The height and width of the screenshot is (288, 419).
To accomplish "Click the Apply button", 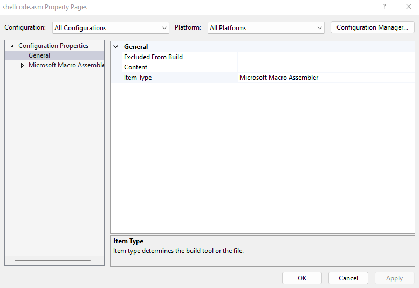I will (394, 278).
